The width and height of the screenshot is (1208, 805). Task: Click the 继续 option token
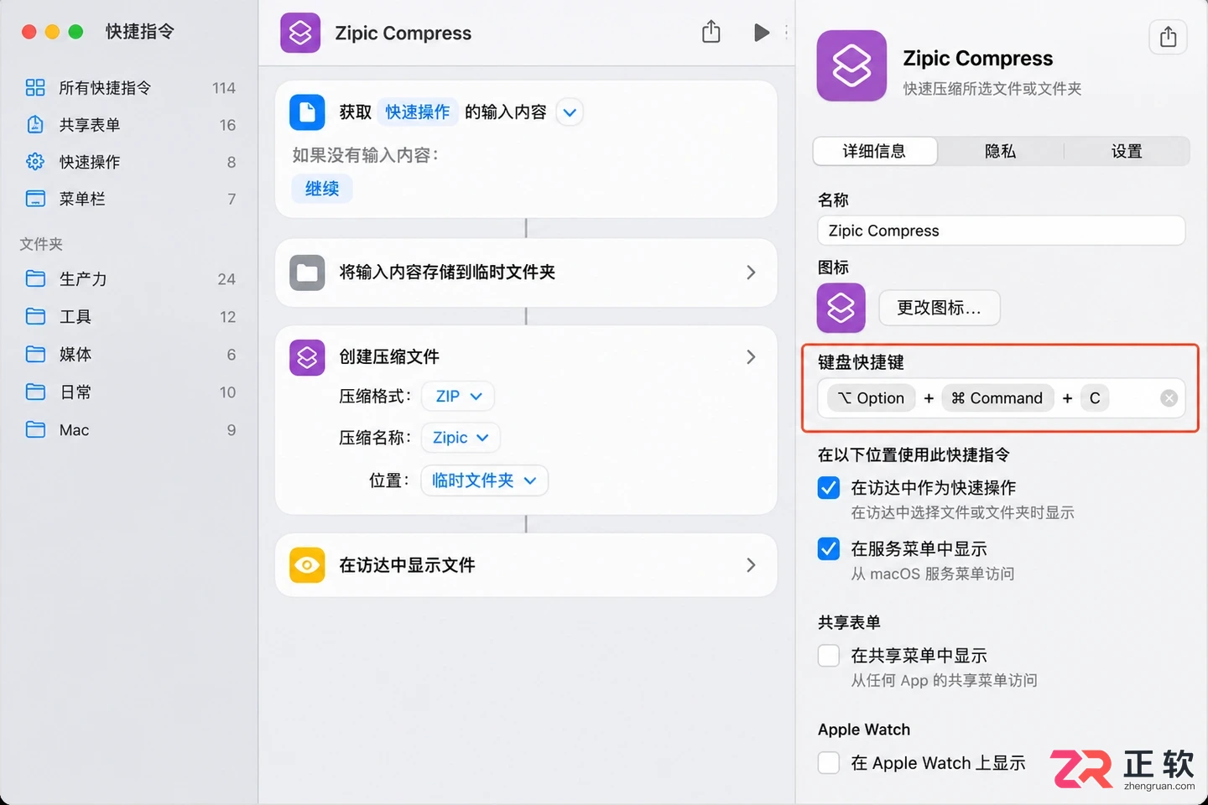(x=322, y=189)
